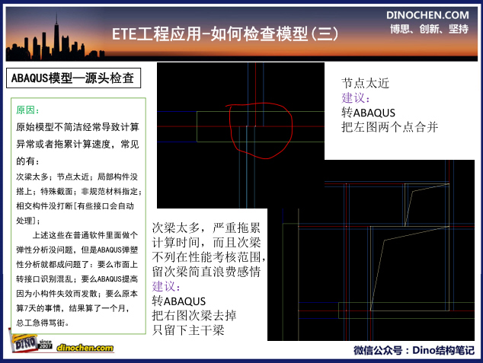Screen dimensions: 483x363
Task: Click the text 把左图两个点合并
Action: click(389, 127)
